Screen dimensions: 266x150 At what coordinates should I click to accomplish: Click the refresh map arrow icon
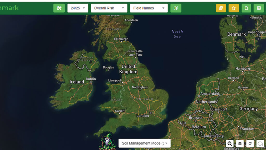click(250, 144)
